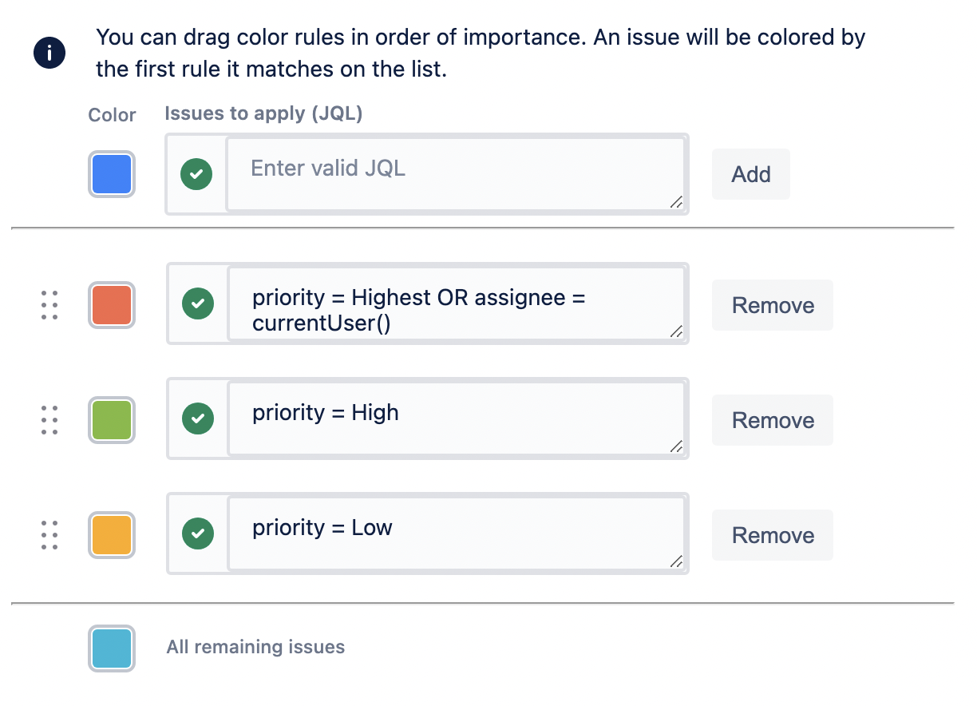Click into the priority = High JQL field

(x=455, y=418)
